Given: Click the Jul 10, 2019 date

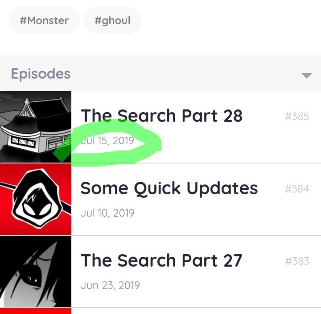Looking at the screenshot, I should tap(107, 213).
